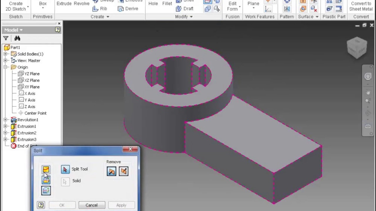The image size is (376, 211).
Task: Select Y Axis in browser
Action: click(x=27, y=100)
